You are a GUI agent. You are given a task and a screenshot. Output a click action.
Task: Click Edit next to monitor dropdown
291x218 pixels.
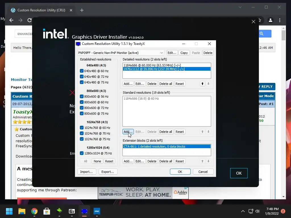click(x=172, y=53)
